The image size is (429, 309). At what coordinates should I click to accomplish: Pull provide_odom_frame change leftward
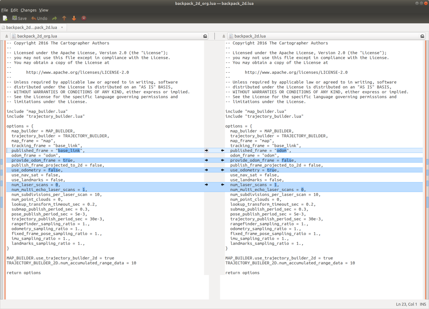(x=222, y=160)
